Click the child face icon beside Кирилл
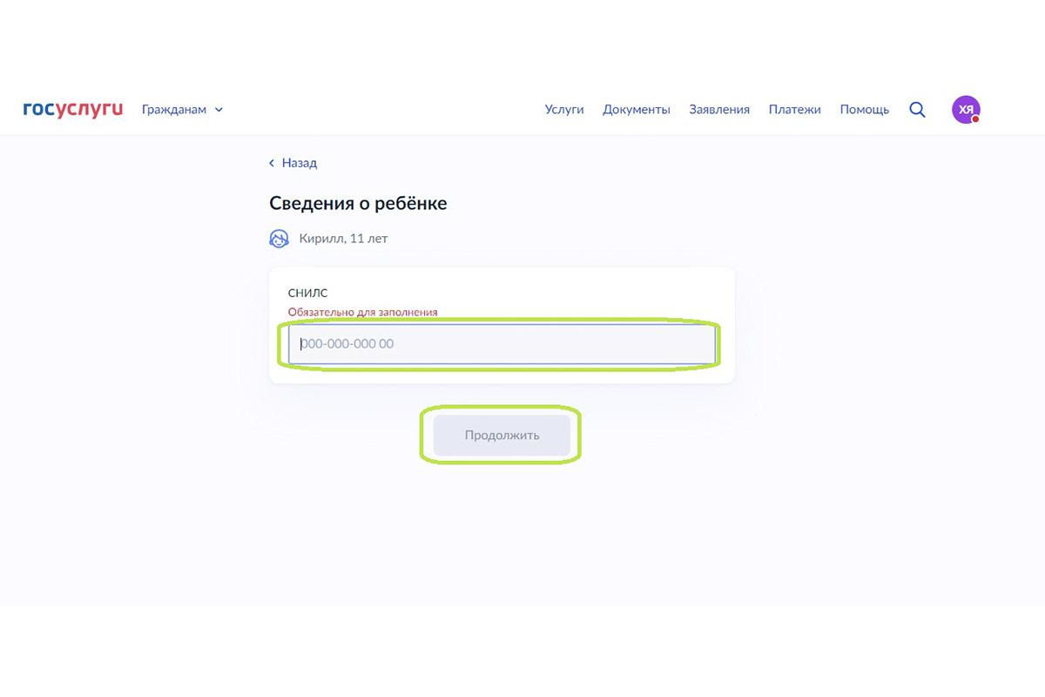 tap(279, 239)
